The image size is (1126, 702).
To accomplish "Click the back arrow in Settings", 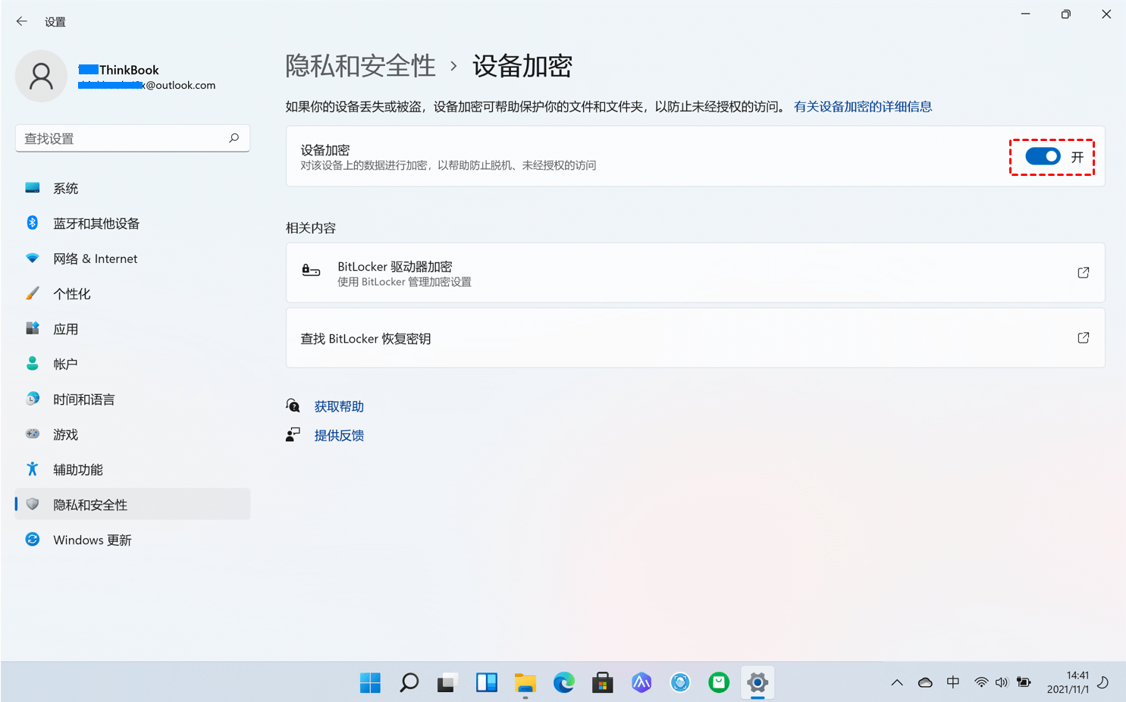I will coord(22,21).
